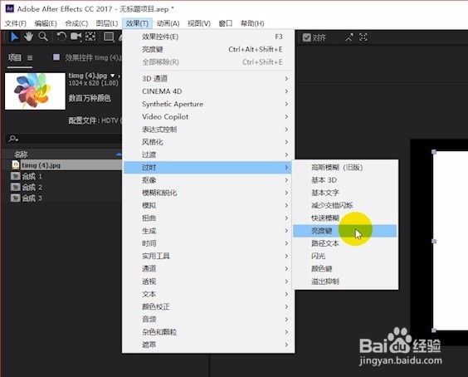
Task: Click the 名称 column header
Action: [x=21, y=154]
